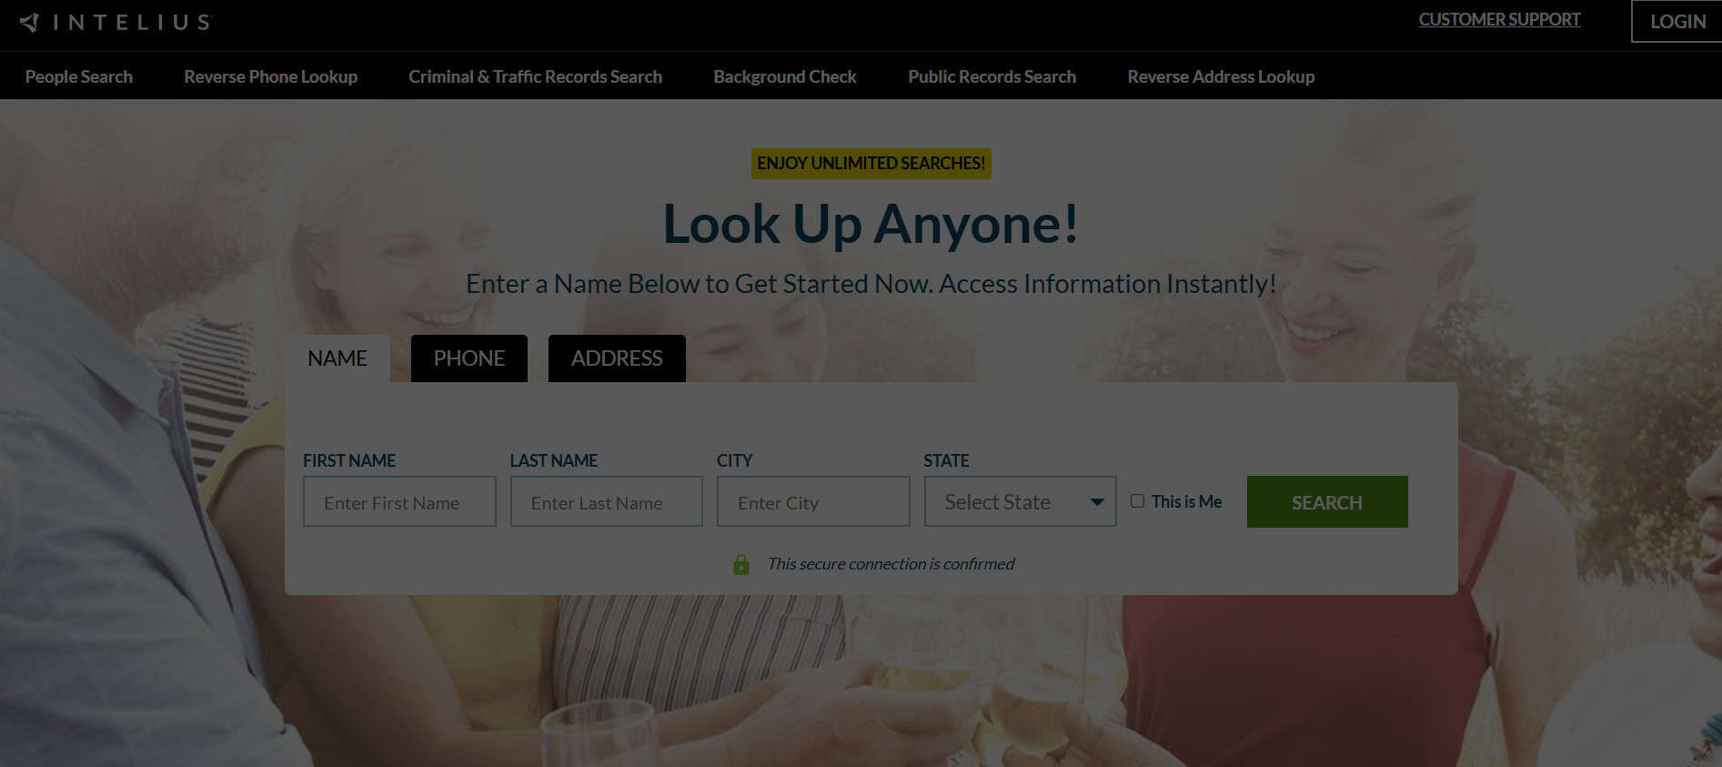Click the Intelius logo icon
1722x767 pixels.
click(x=30, y=22)
